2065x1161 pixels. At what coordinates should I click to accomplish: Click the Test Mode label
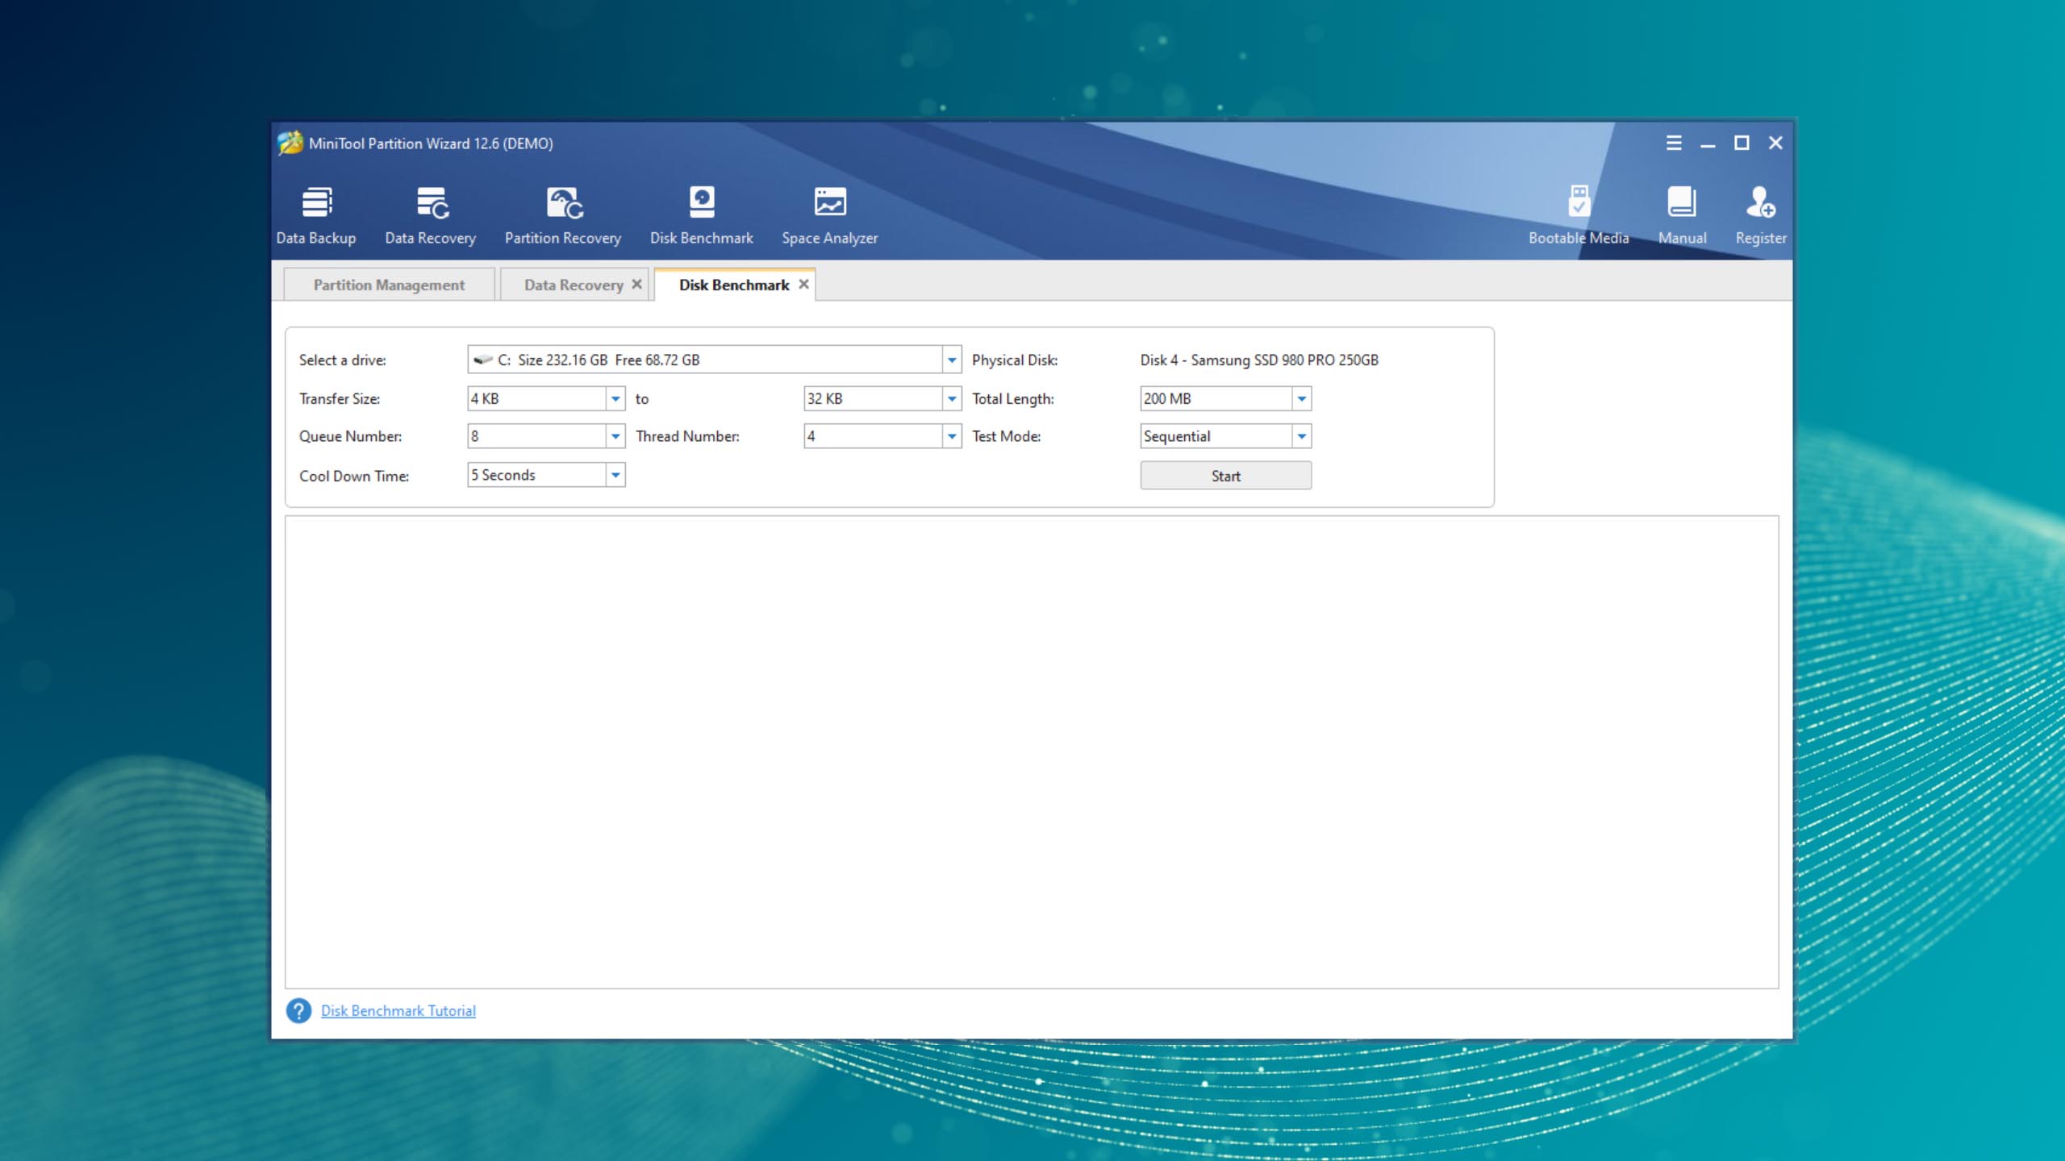(x=1006, y=436)
